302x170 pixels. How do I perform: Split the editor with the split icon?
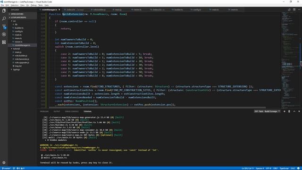point(294,9)
